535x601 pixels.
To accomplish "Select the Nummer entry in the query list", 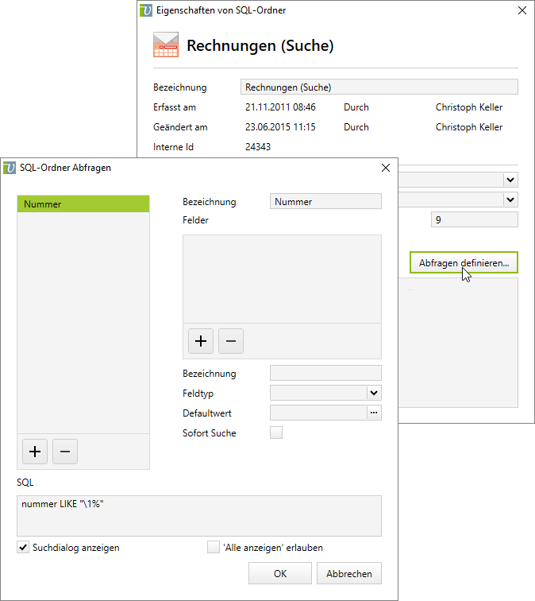I will click(83, 204).
